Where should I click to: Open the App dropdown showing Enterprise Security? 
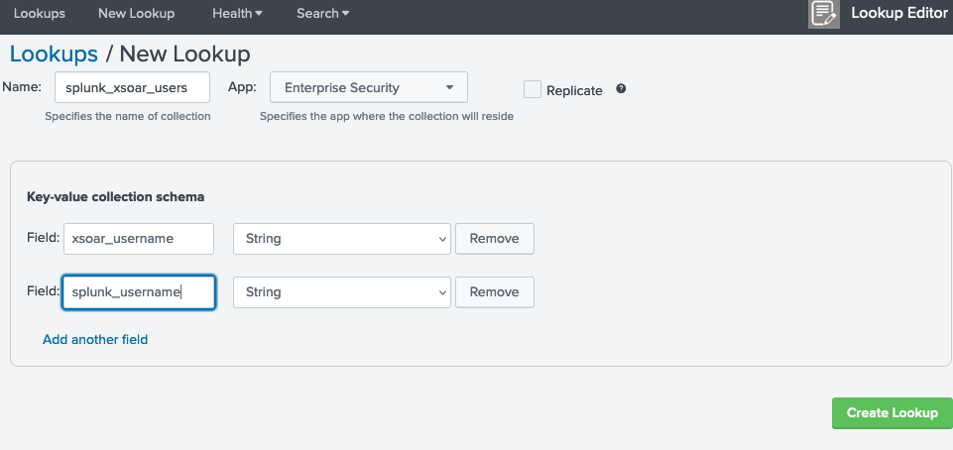(368, 87)
